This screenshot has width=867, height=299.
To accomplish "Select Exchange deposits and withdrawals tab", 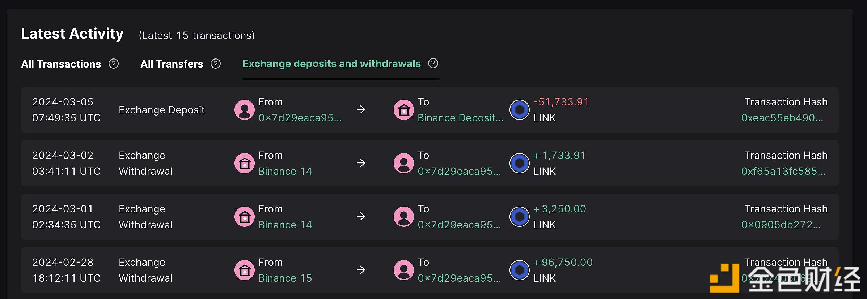I will pos(331,64).
